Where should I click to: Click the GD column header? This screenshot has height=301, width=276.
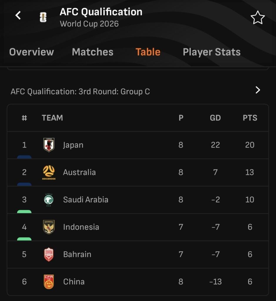215,118
